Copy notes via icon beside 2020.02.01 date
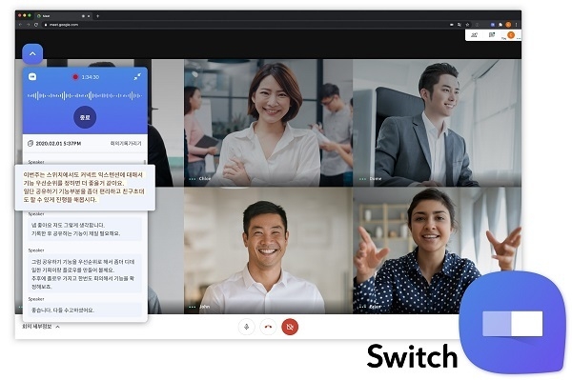The height and width of the screenshot is (380, 572). [31, 144]
